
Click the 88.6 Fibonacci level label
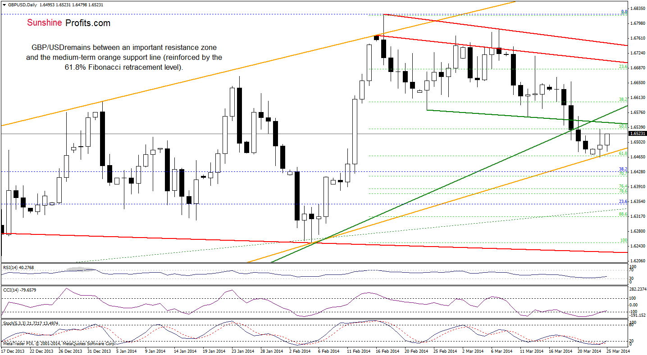click(624, 215)
